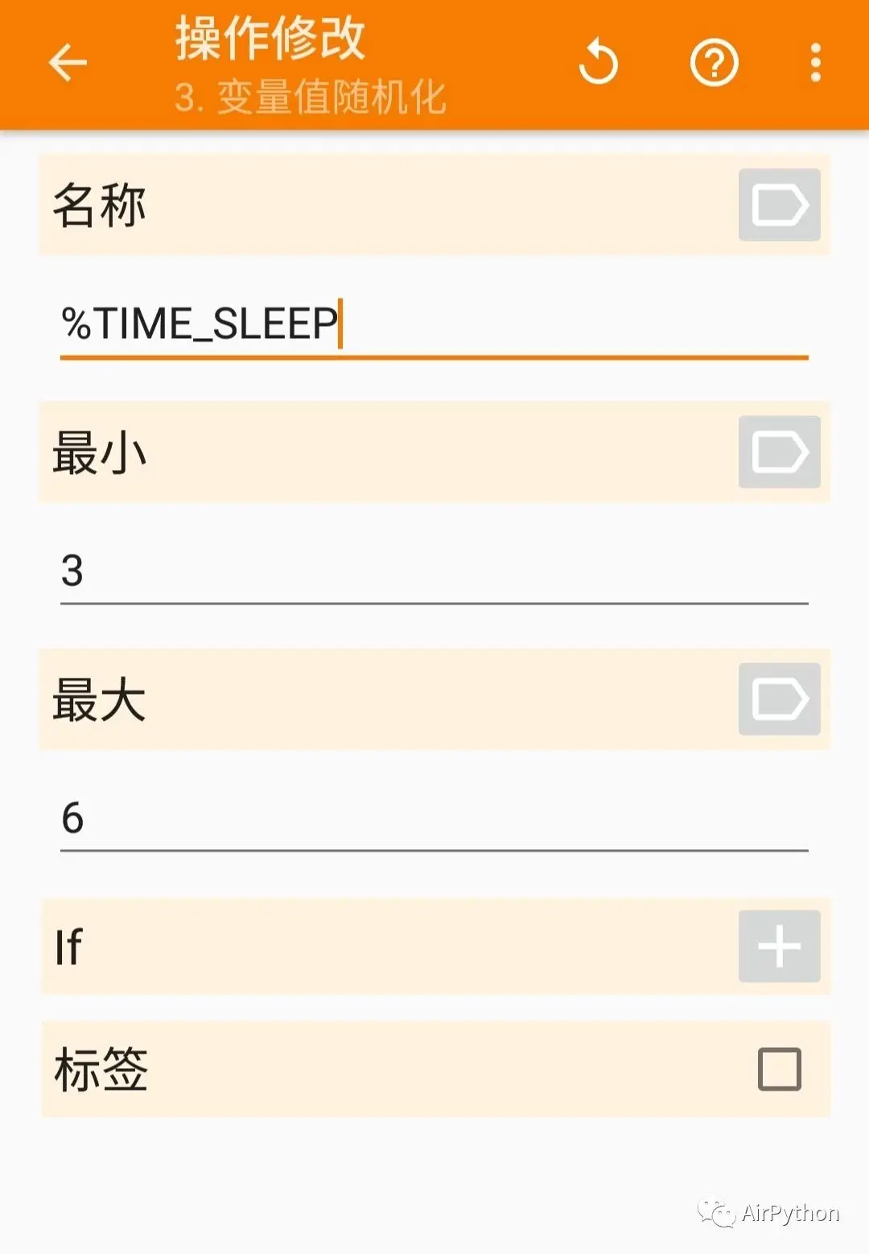Tap the variable tag icon beside 名称
869x1254 pixels.
[x=779, y=204]
